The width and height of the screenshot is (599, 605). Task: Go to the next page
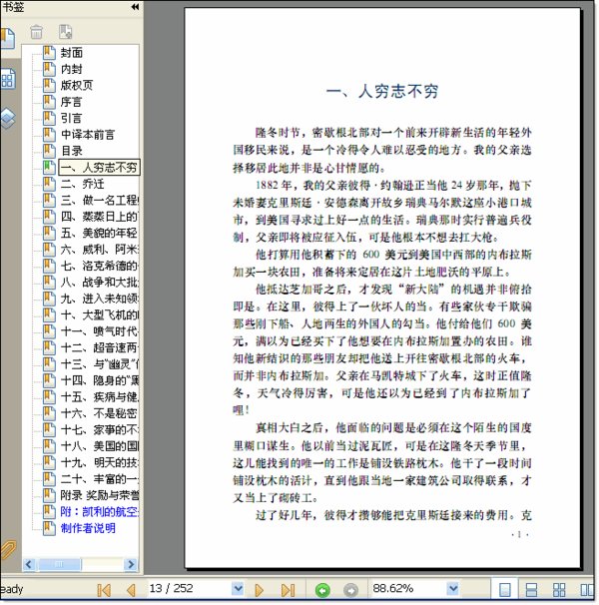(x=259, y=590)
